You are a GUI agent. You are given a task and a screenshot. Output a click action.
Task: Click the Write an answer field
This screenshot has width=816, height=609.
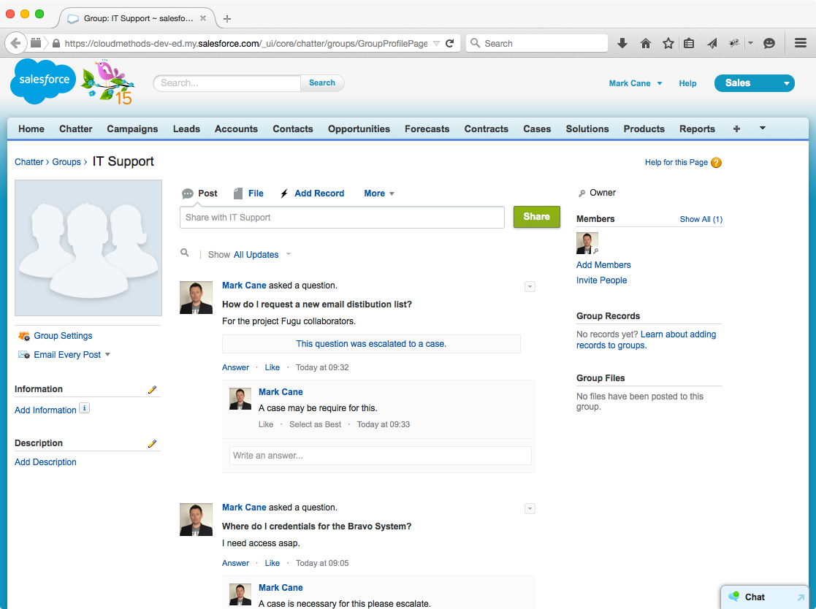point(381,456)
